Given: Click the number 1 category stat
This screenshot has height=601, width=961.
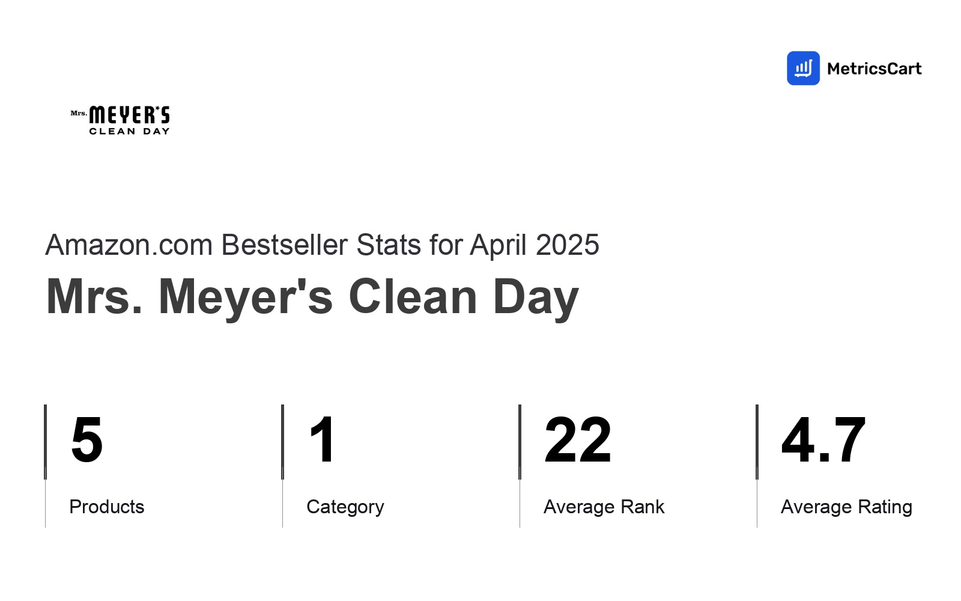Looking at the screenshot, I should click(x=322, y=440).
